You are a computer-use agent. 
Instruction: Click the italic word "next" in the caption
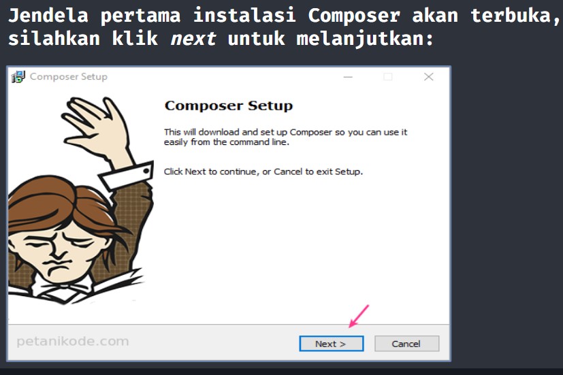click(193, 38)
